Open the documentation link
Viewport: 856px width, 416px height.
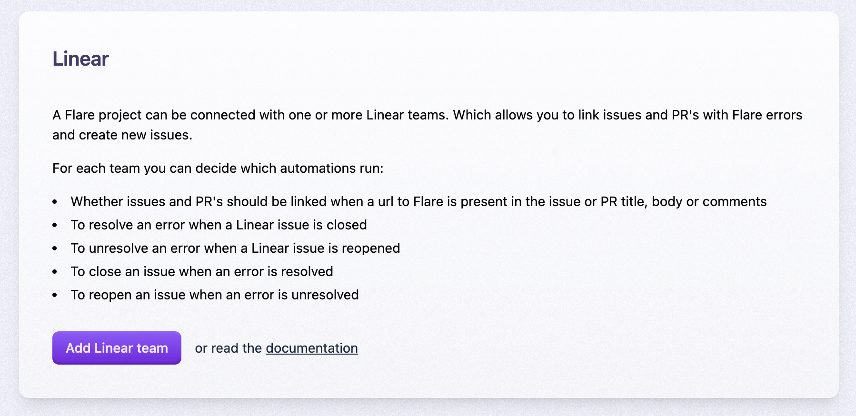(x=312, y=348)
